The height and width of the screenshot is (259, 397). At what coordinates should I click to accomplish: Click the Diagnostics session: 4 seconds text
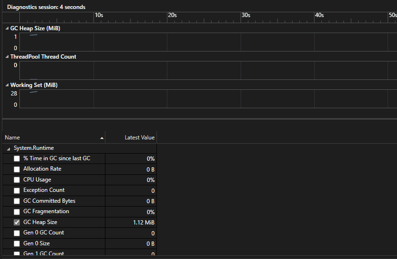46,7
